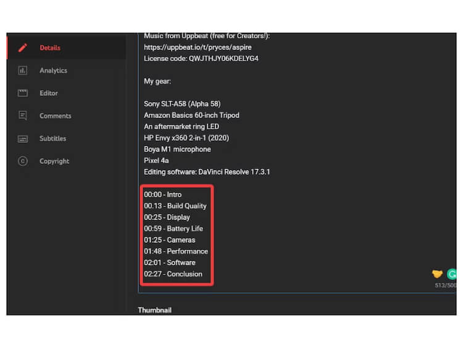Screen dimensions: 463x348
Task: Click the character counter 513/500
Action: (445, 286)
